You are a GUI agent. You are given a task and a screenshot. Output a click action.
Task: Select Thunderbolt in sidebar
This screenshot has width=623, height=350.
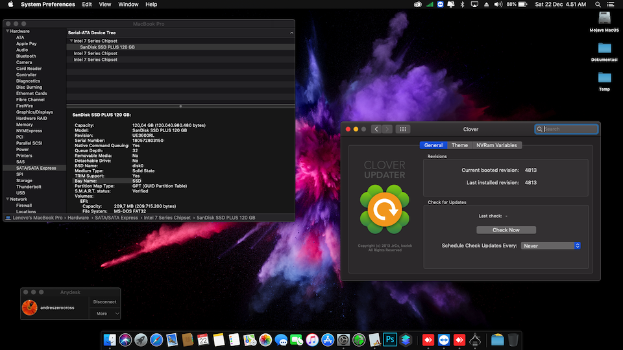[29, 187]
